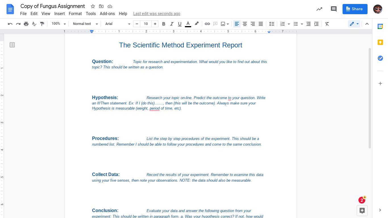Expand bulleted list style options

[302, 24]
